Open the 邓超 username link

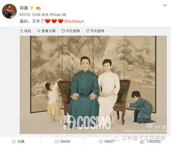click(24, 8)
